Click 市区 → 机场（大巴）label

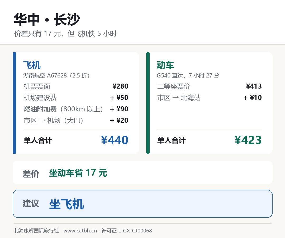(53, 120)
